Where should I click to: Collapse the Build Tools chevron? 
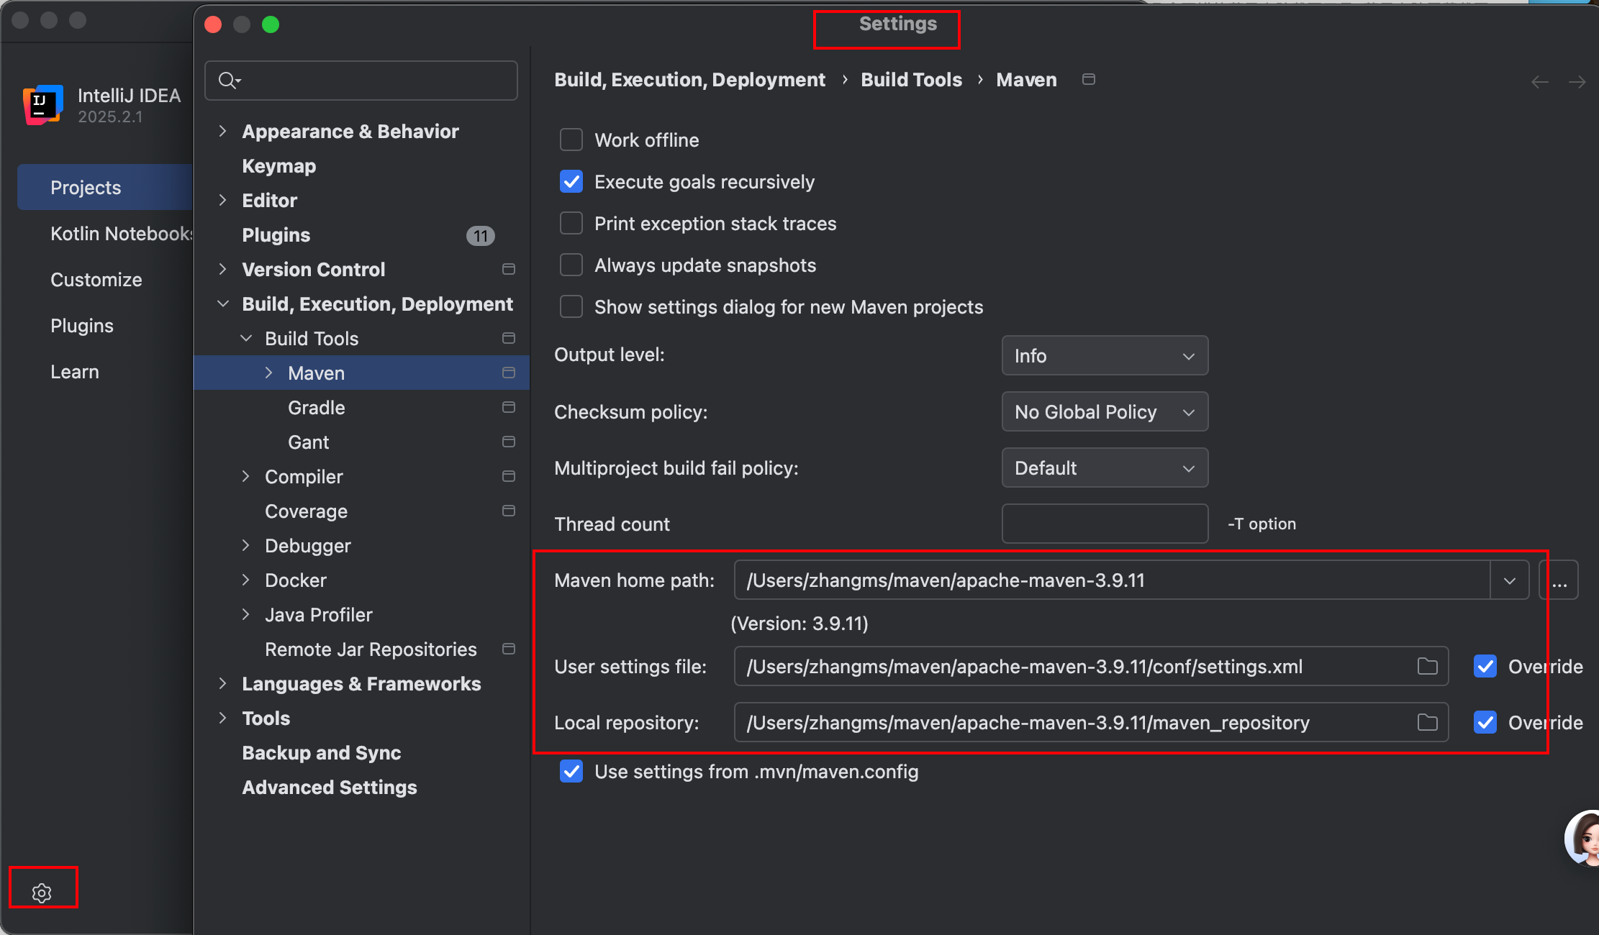(245, 338)
